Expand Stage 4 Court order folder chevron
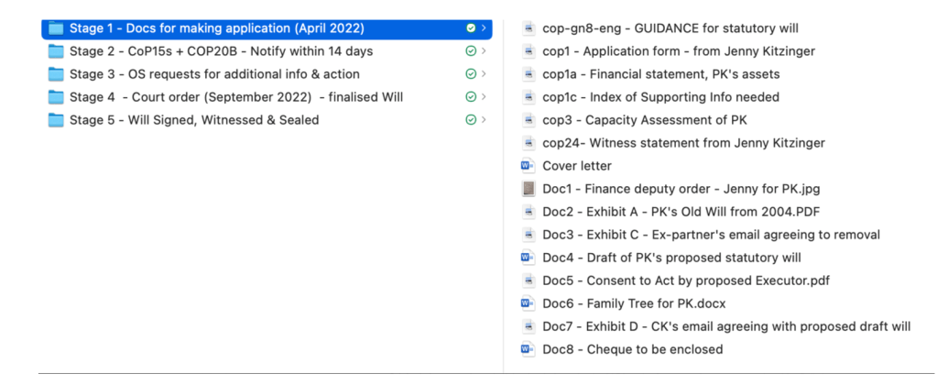937x385 pixels. pyautogui.click(x=484, y=97)
